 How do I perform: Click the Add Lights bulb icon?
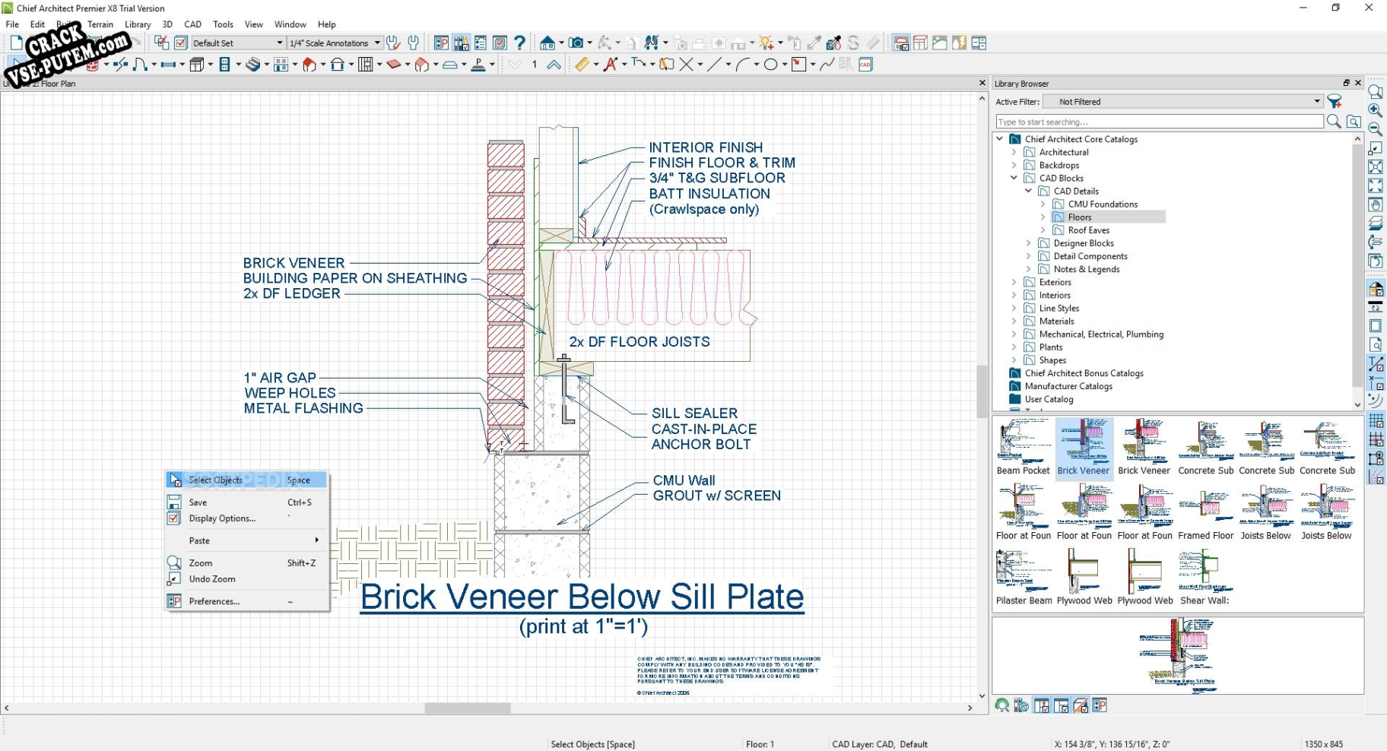pos(766,43)
